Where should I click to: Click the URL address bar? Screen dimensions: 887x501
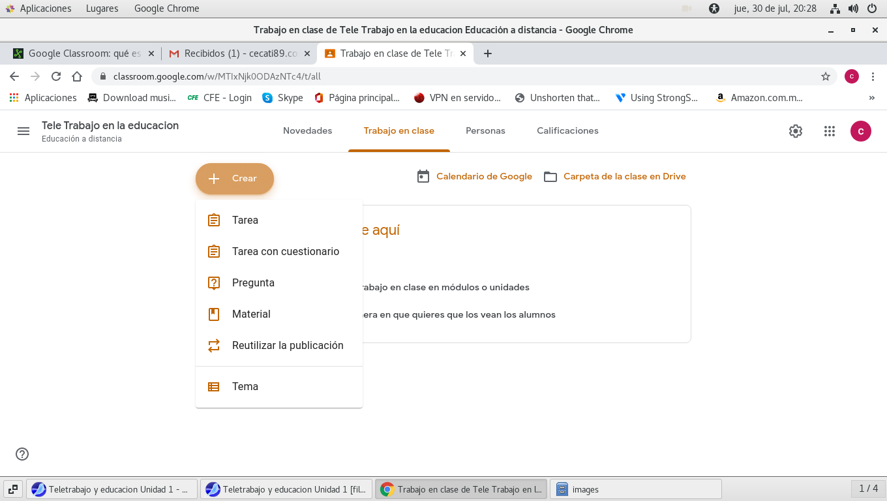(457, 76)
